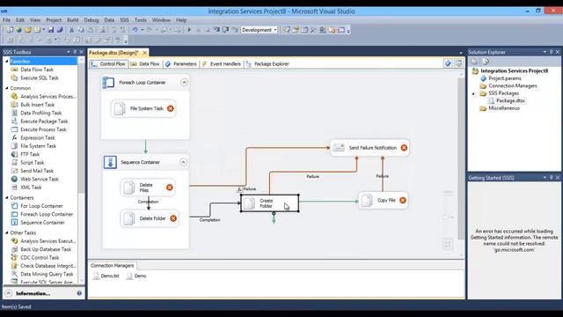Image resolution: width=563 pixels, height=317 pixels.
Task: Select the Miscellaneous folder in Solution Explorer
Action: click(504, 108)
